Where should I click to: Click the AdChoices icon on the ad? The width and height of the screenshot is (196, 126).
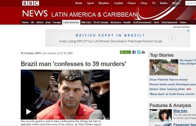[x=188, y=31]
